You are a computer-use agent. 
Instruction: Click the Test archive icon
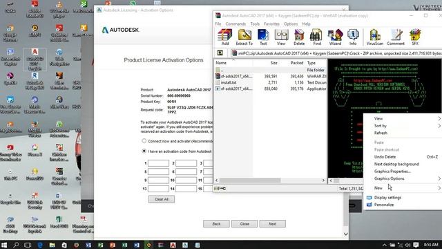(263, 37)
